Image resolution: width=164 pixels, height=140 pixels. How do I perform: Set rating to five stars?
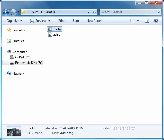pos(133,128)
